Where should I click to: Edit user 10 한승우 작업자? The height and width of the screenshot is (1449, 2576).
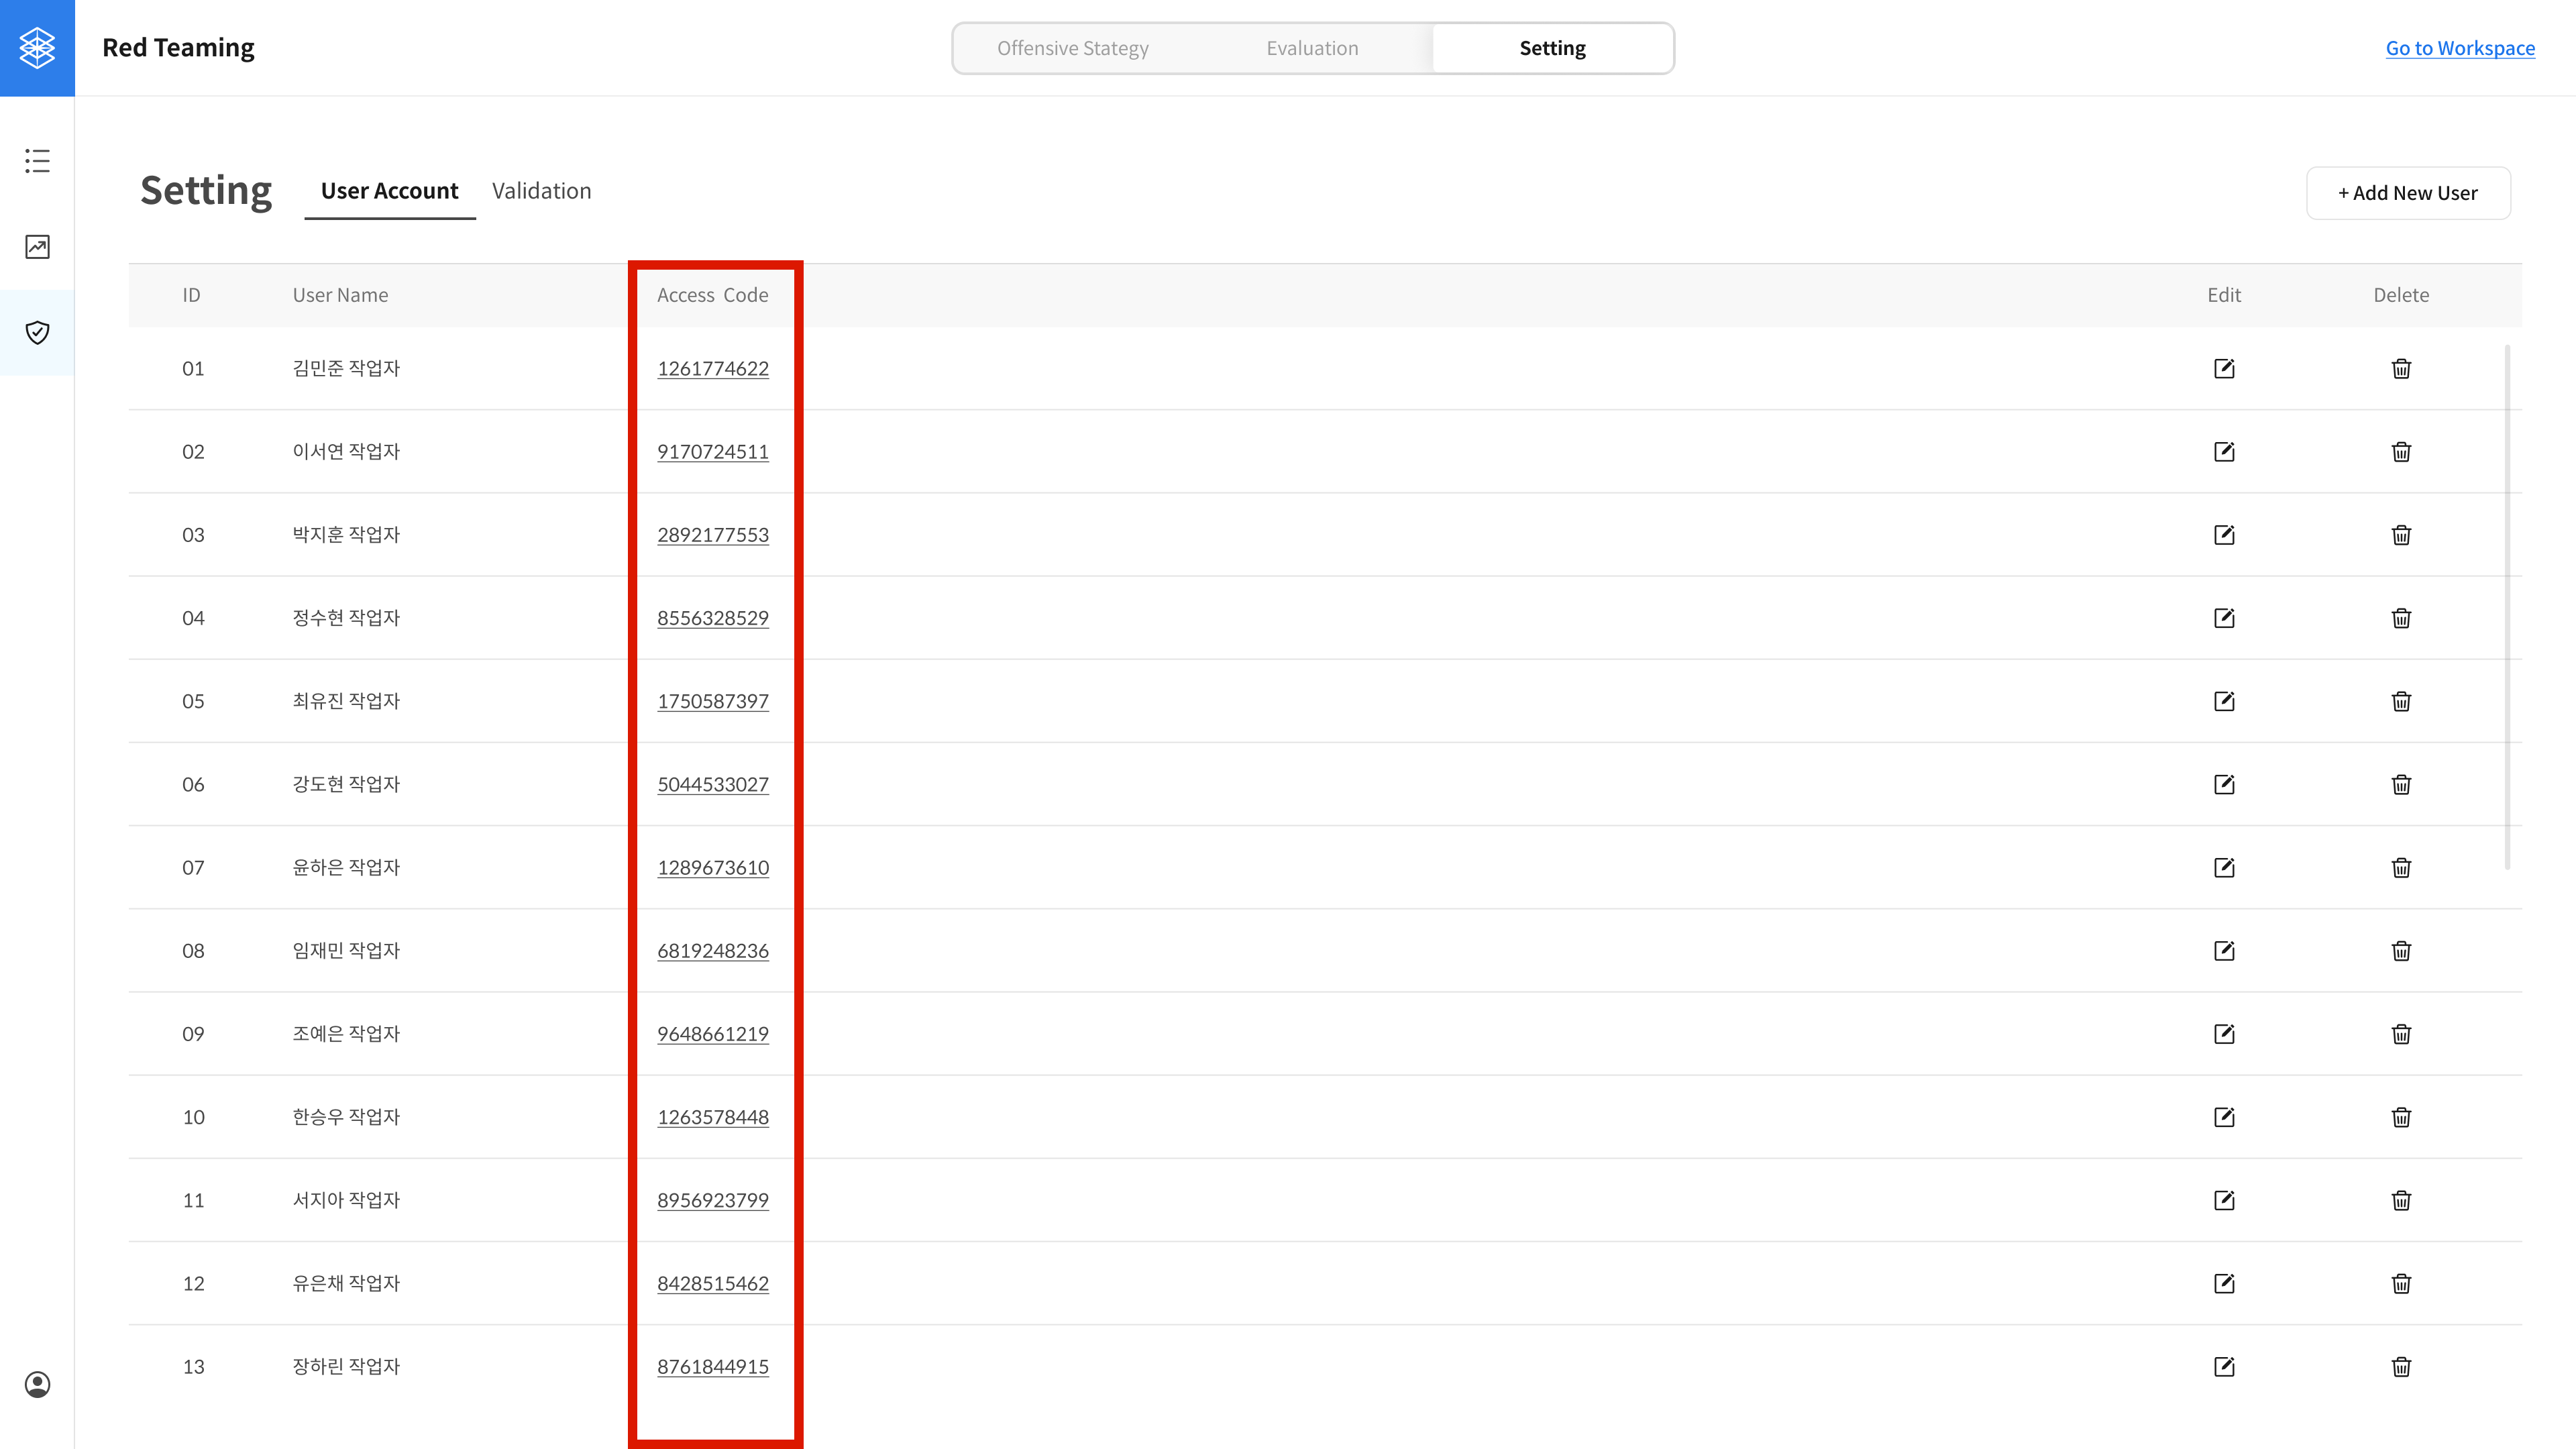(2224, 1117)
